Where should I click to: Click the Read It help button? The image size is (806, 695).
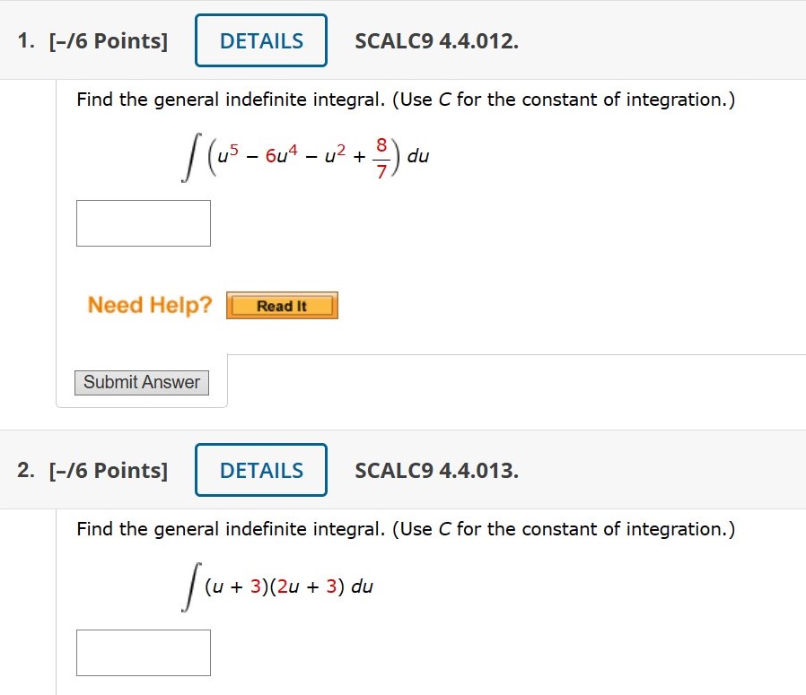[x=281, y=306]
